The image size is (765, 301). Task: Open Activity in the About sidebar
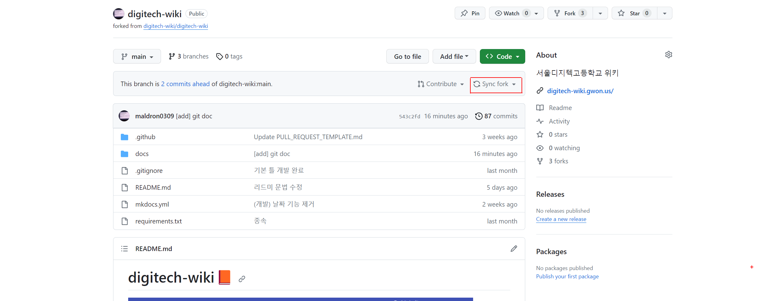tap(559, 121)
